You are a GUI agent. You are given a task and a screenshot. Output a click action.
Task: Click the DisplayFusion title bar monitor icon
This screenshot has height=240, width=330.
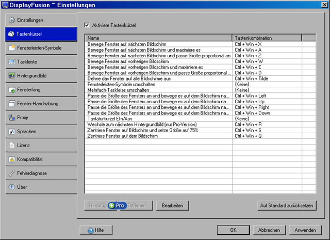[x=5, y=5]
